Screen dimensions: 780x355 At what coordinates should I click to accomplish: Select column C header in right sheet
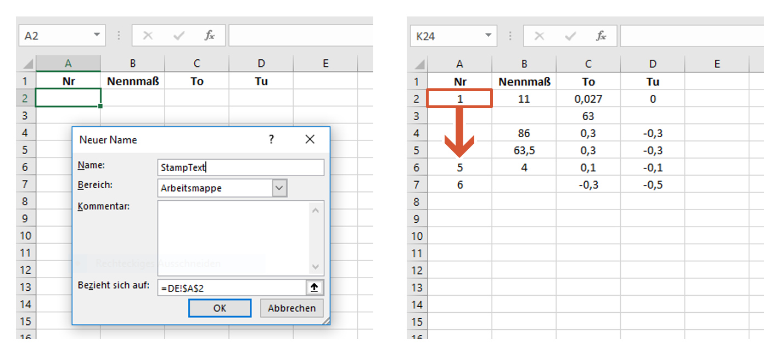coord(588,64)
